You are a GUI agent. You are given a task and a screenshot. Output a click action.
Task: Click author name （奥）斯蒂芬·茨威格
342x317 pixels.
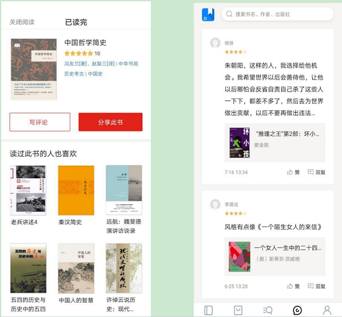(278, 259)
